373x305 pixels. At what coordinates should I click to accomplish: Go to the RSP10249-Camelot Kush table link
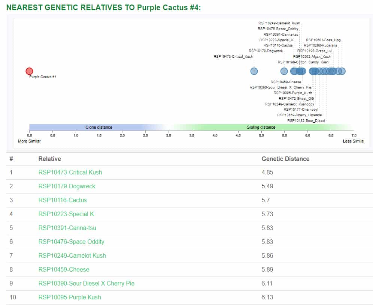[x=72, y=256]
